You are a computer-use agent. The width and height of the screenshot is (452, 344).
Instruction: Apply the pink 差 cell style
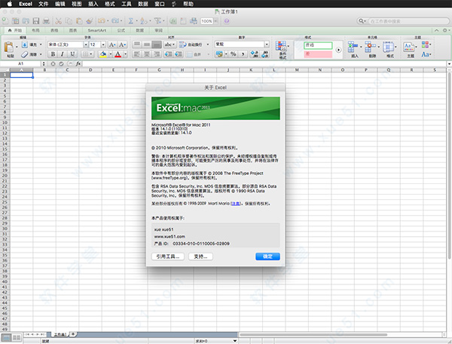click(318, 54)
